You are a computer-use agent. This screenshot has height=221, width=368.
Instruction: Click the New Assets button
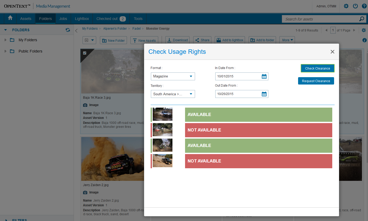144,40
